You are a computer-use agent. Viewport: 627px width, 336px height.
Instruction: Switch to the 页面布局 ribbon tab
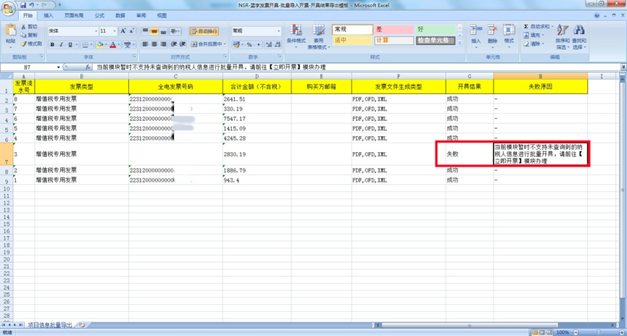coord(74,16)
